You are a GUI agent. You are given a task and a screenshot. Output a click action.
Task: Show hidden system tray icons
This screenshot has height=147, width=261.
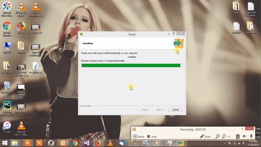(x=225, y=143)
